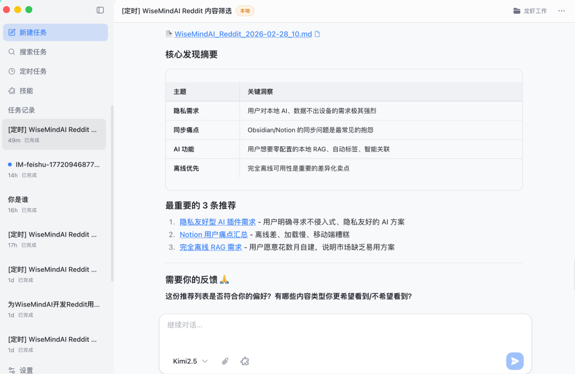The image size is (575, 374).
Task: Click the copy icon beside the md filename
Action: 318,34
